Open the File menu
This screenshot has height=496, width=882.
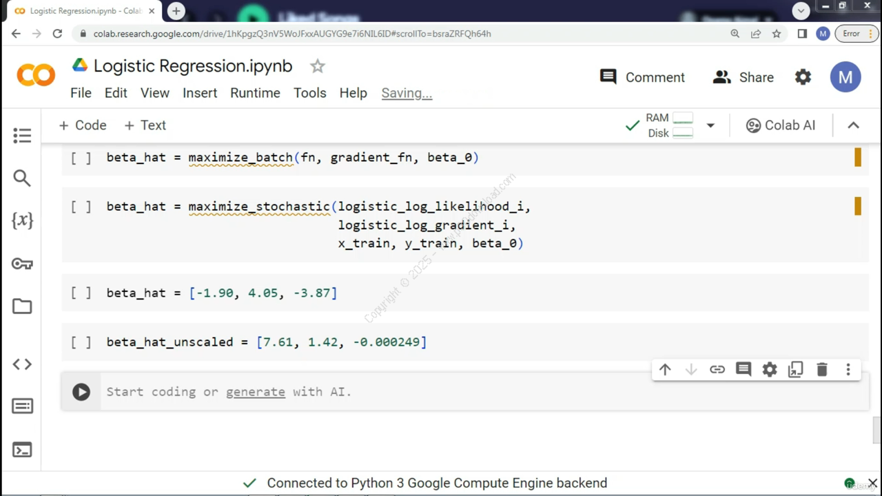click(81, 93)
